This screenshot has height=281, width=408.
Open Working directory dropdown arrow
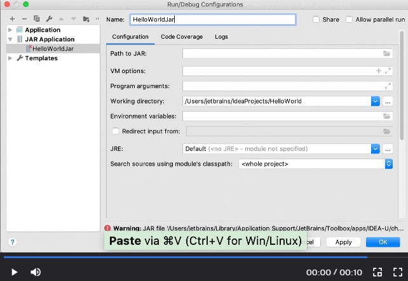click(x=375, y=101)
